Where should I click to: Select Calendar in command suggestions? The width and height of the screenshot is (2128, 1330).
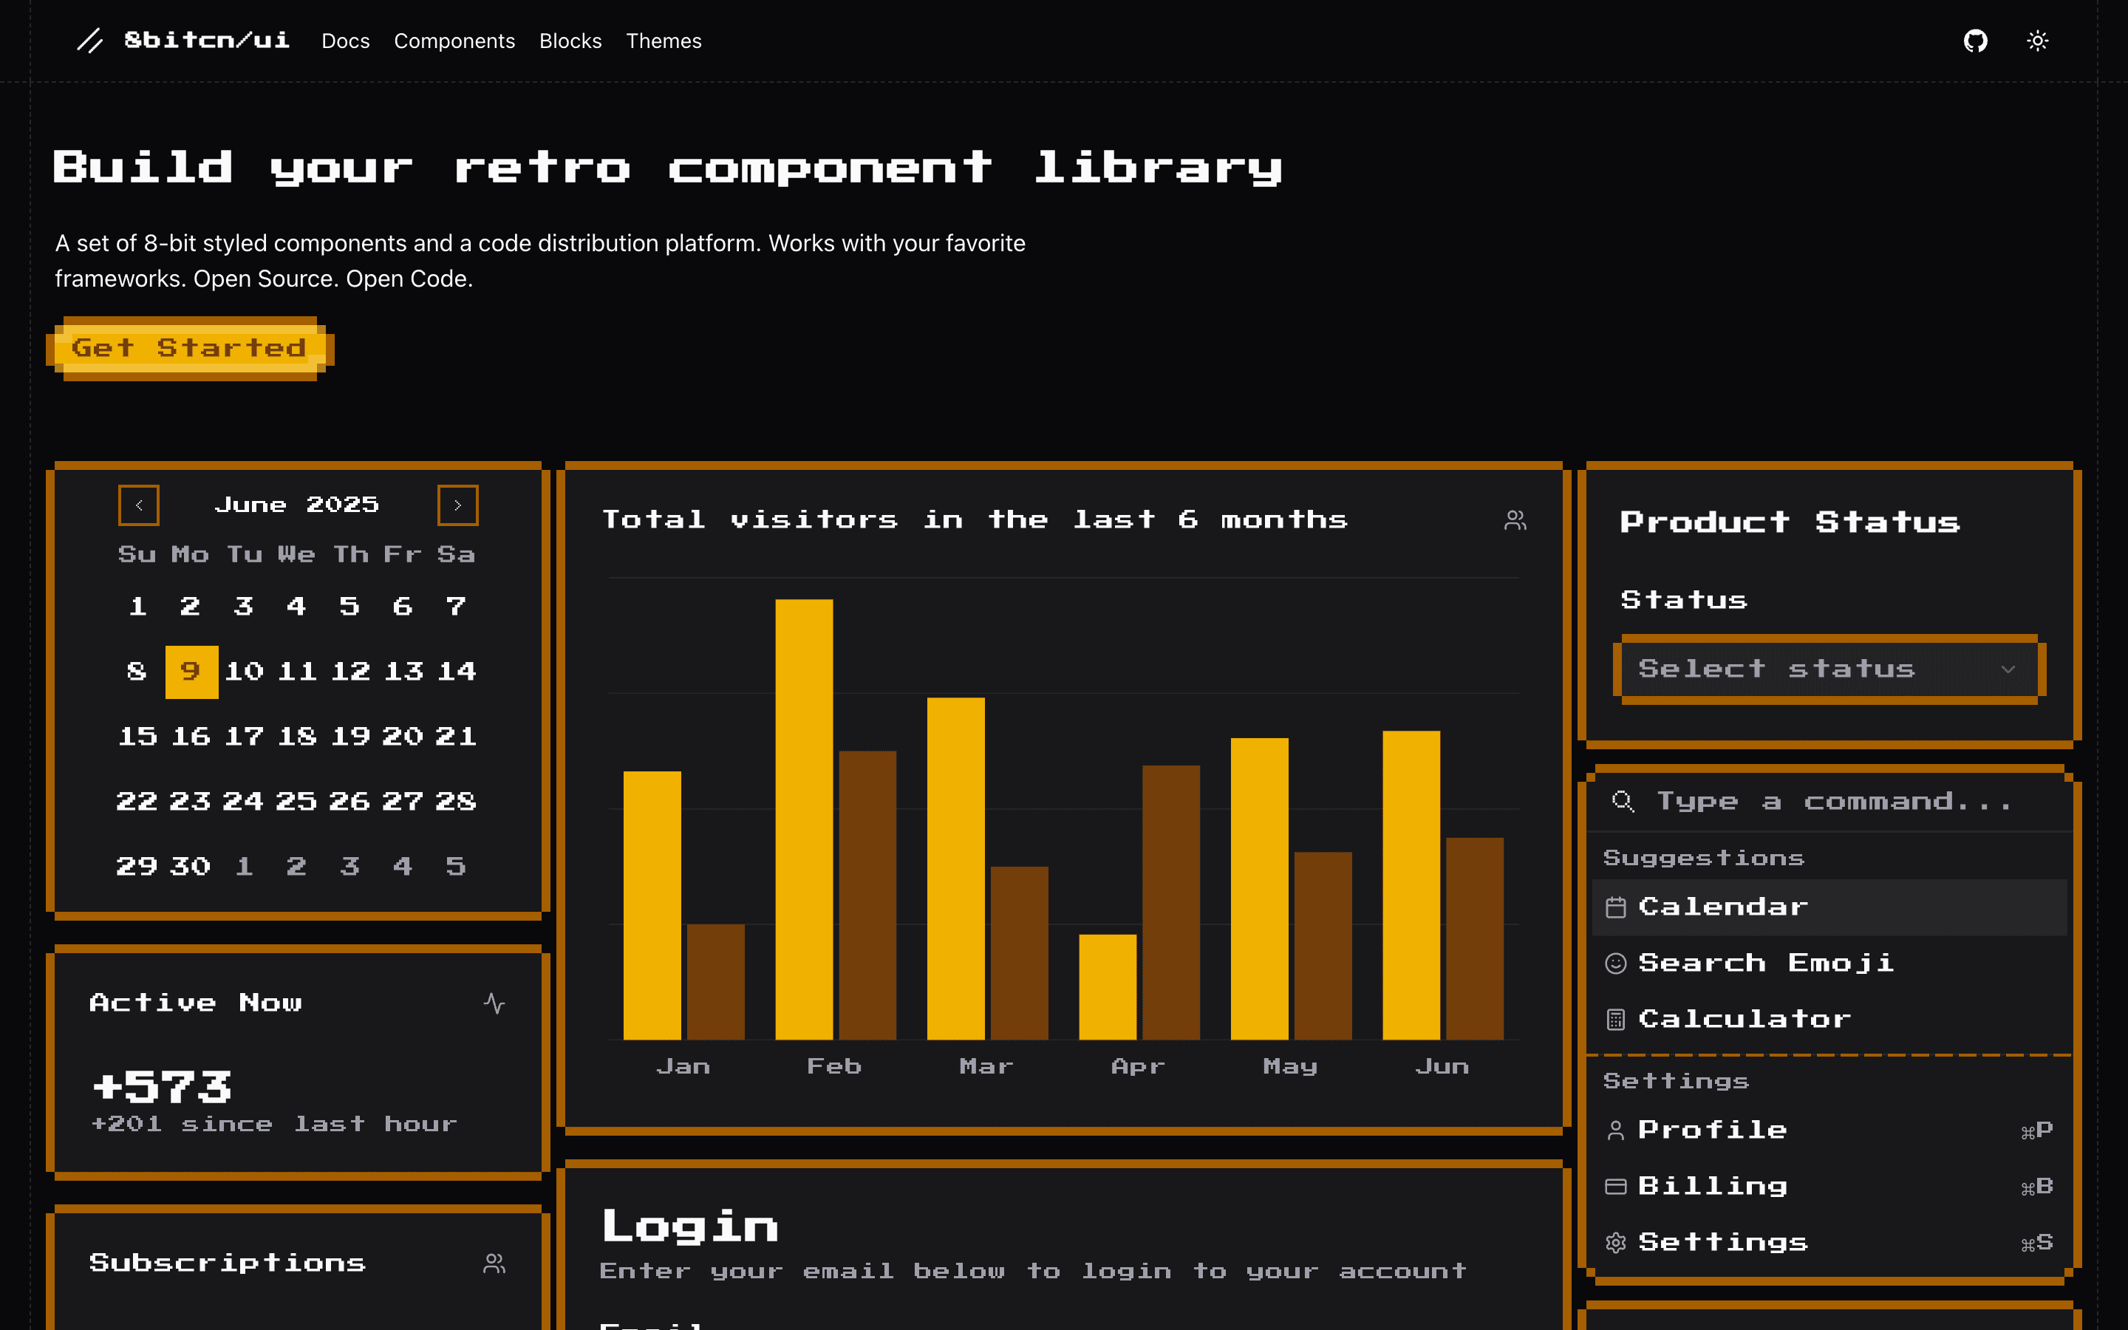click(x=1829, y=907)
